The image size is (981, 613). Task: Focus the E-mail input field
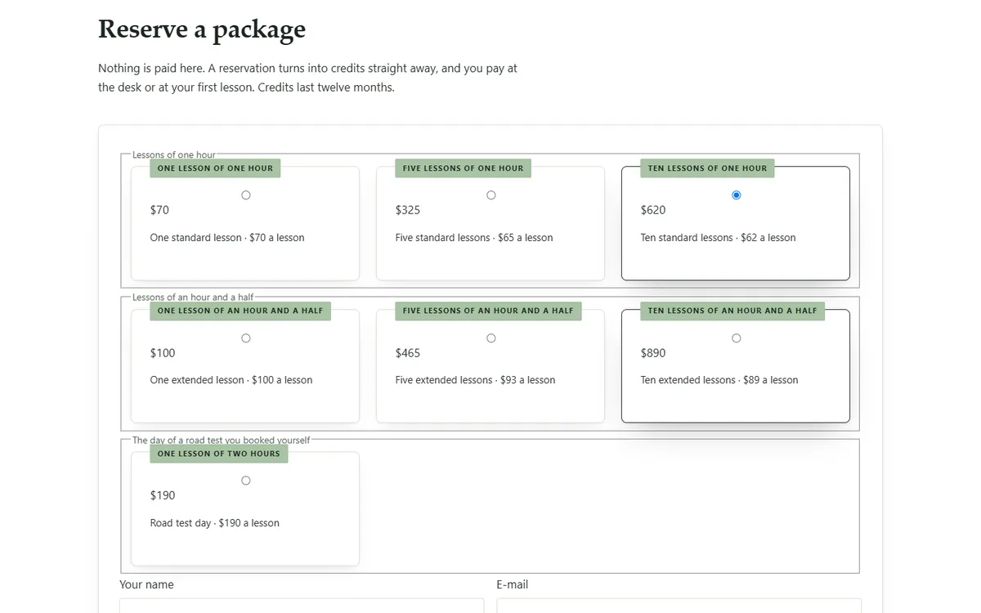coord(679,606)
